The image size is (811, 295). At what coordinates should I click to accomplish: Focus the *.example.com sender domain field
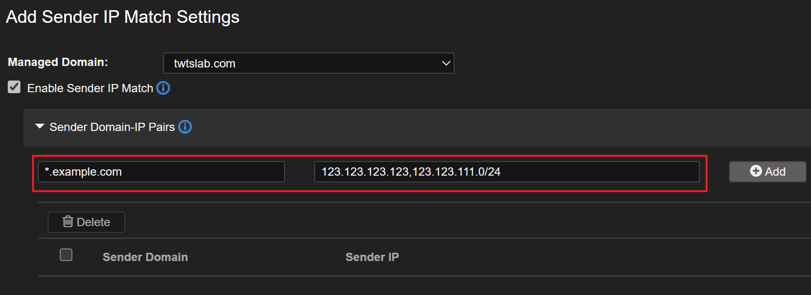coord(161,172)
